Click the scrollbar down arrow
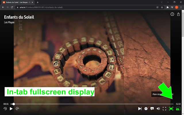 point(183,114)
